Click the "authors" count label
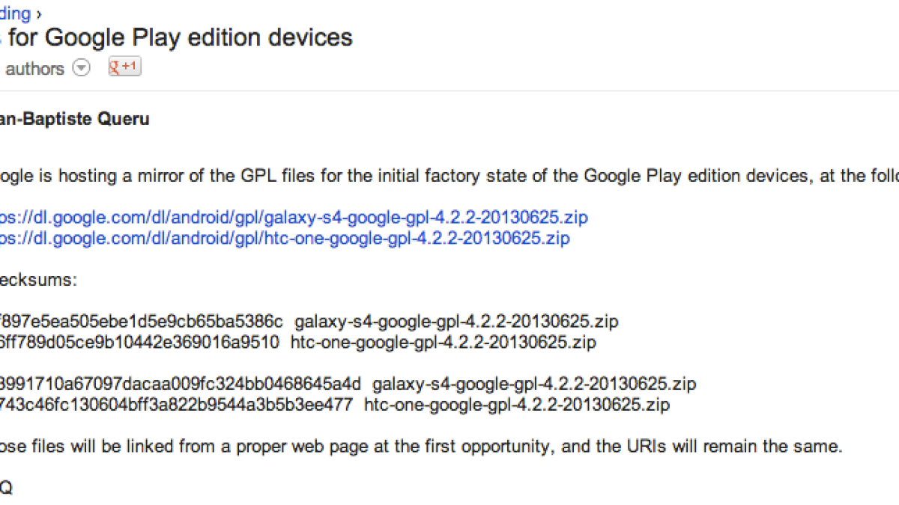 coord(34,69)
